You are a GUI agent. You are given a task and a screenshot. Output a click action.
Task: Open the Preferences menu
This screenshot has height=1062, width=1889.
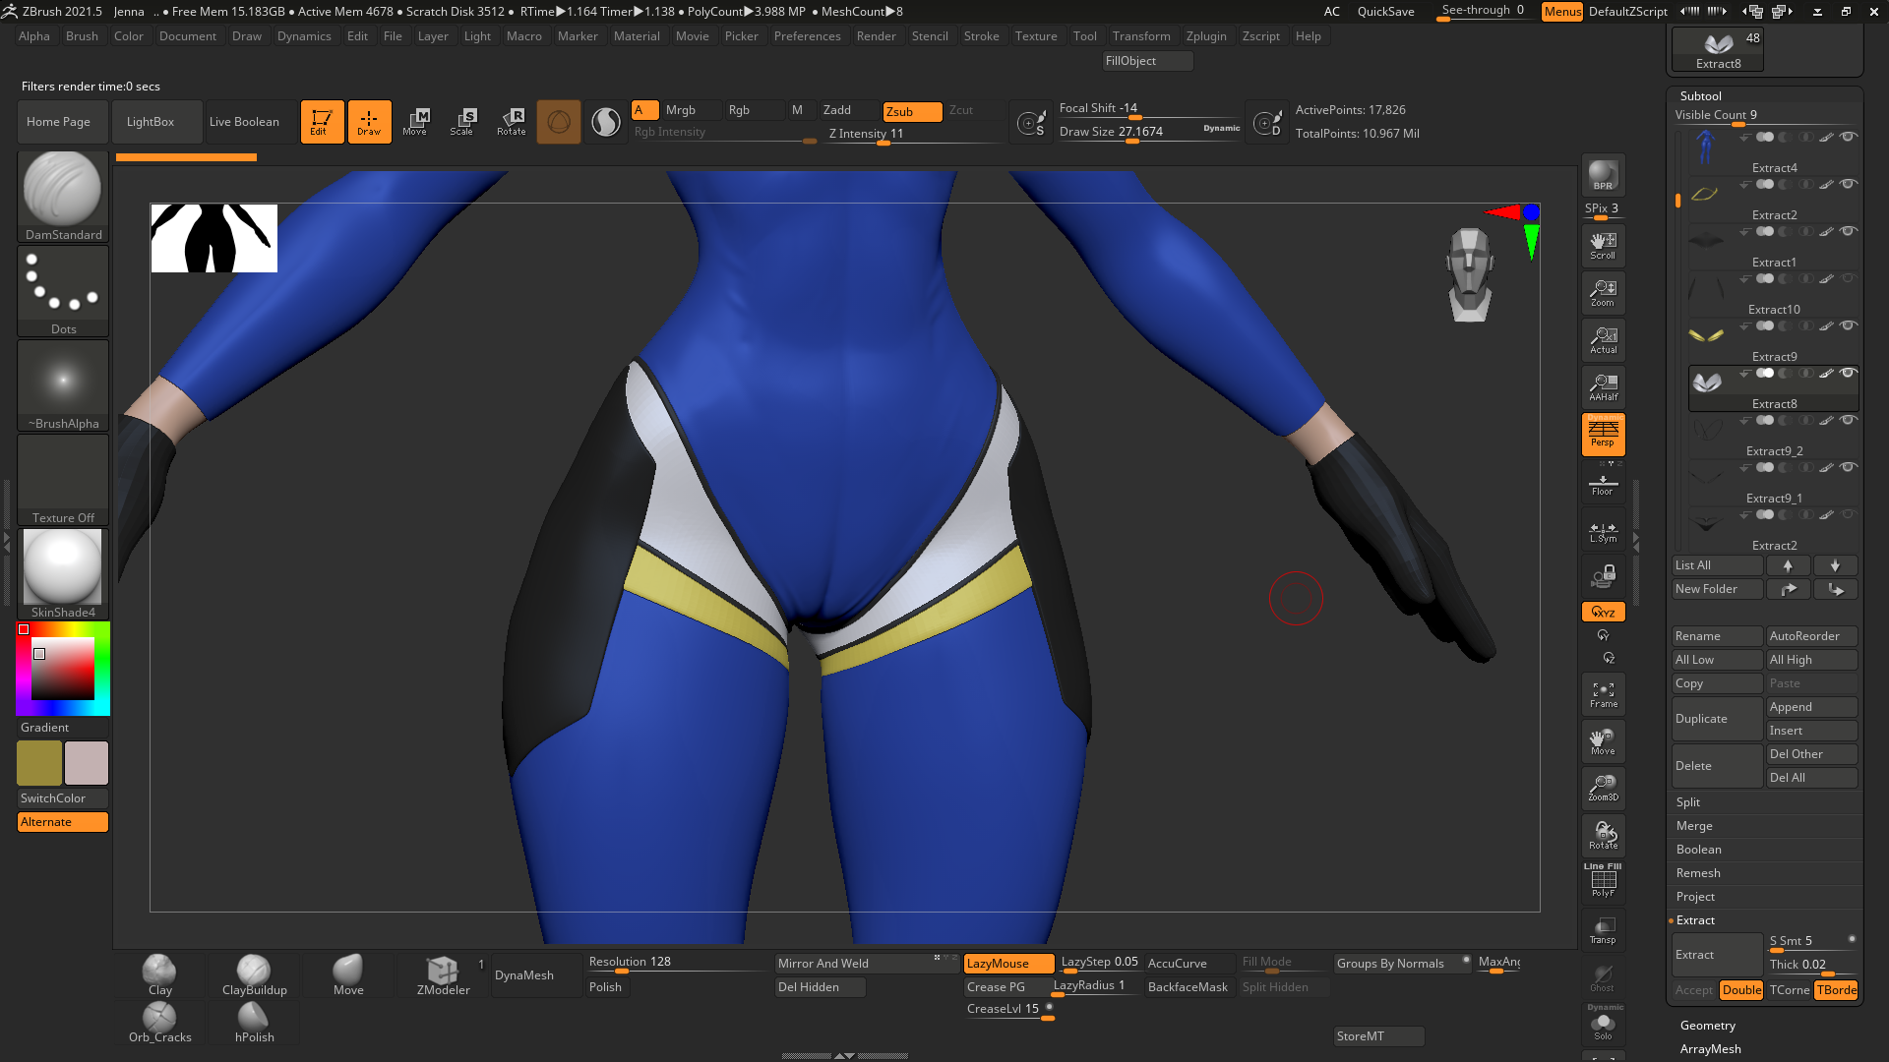(x=807, y=36)
